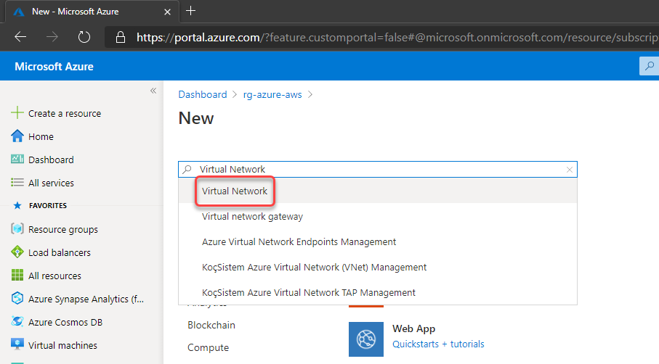The image size is (659, 364).
Task: Click the chevron after rg-azure-aws breadcrumb
Action: pos(310,95)
